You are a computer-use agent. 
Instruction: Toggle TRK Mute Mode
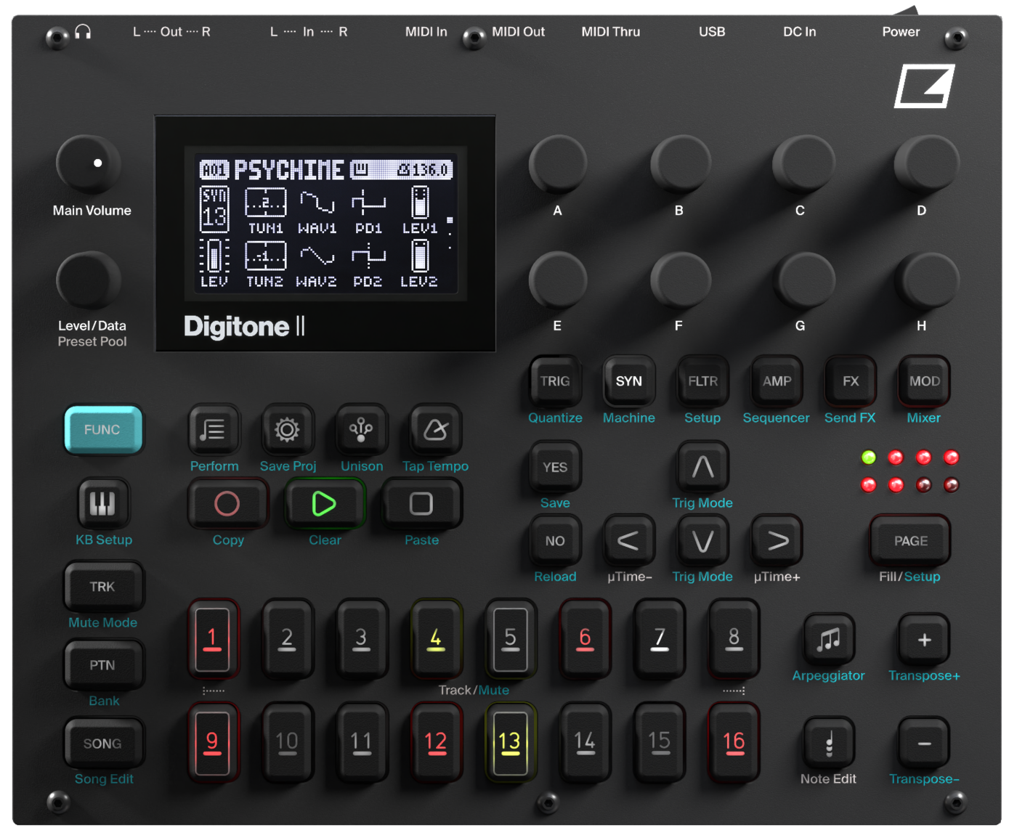pos(102,586)
